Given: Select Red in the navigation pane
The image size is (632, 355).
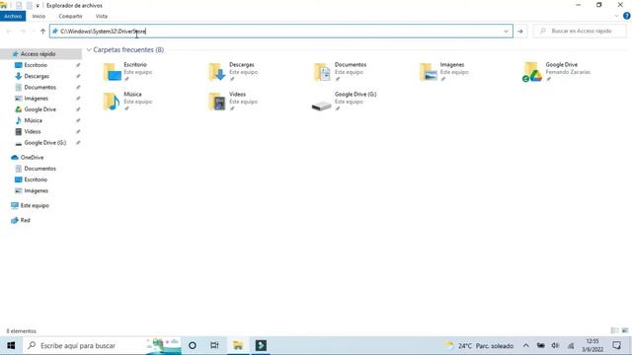Looking at the screenshot, I should click(x=25, y=220).
